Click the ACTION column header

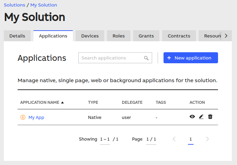(197, 102)
